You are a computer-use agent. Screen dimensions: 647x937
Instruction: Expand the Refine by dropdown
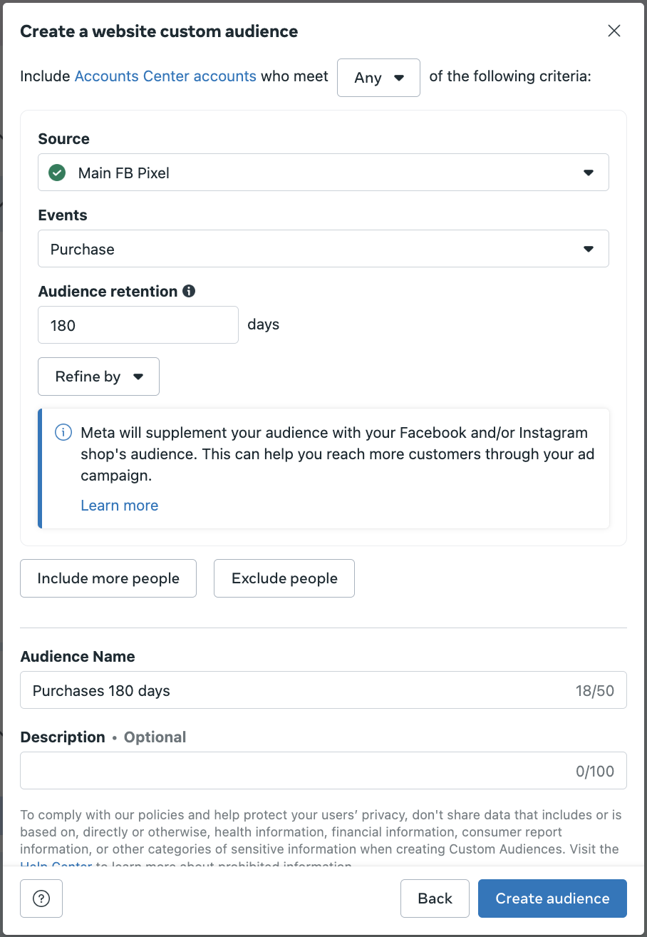pos(98,377)
